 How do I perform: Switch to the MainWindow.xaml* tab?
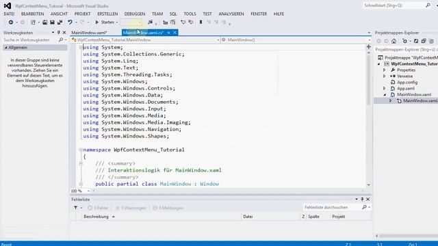[89, 33]
